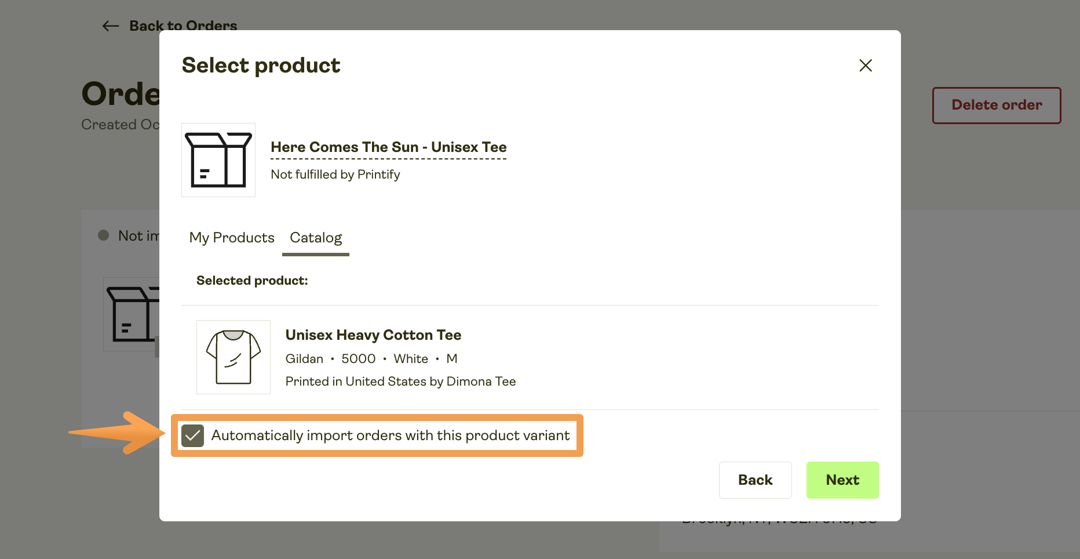Open the Here Comes The Sun link
Image resolution: width=1080 pixels, height=559 pixels.
point(388,147)
